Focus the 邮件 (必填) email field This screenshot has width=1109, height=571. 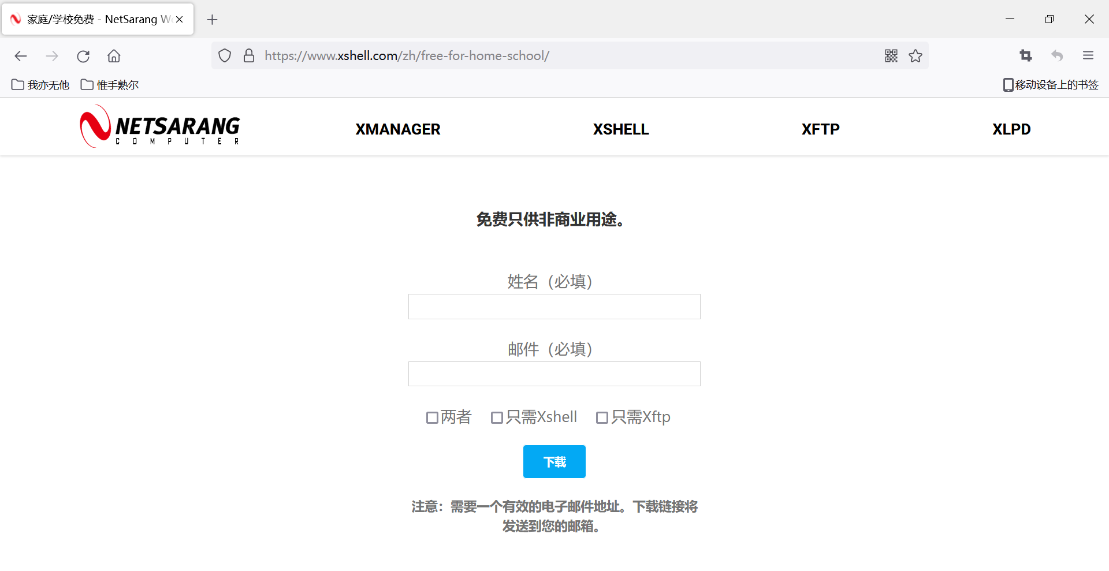click(554, 374)
